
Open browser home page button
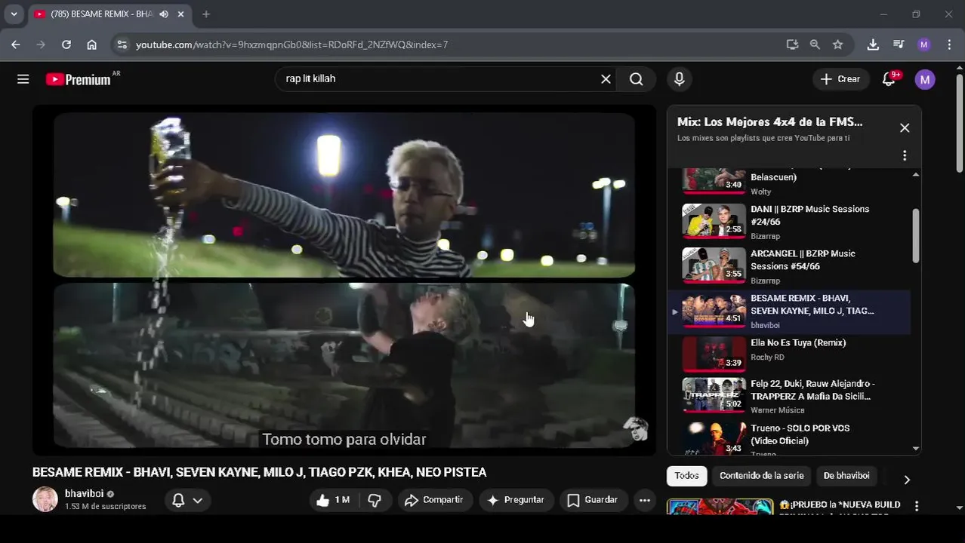click(91, 44)
